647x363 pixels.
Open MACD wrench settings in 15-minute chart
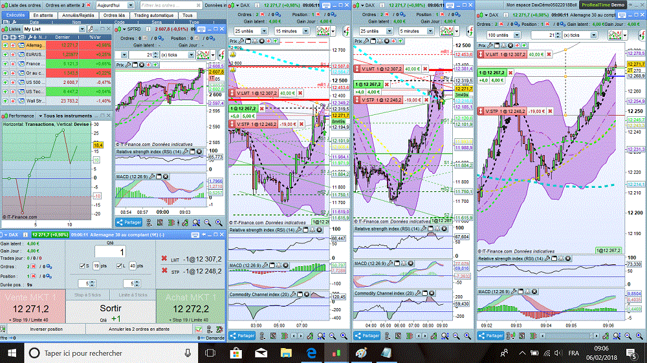click(x=265, y=265)
